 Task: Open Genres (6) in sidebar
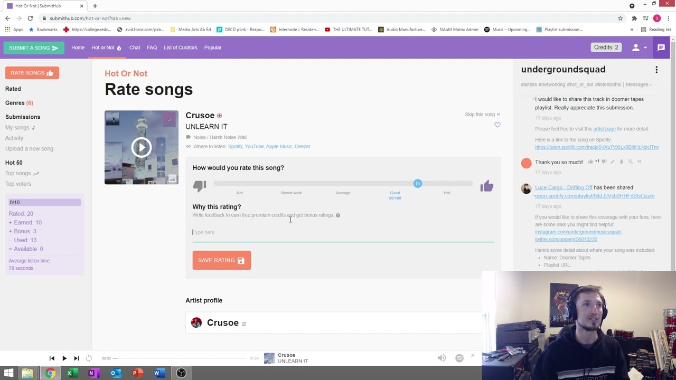click(19, 103)
